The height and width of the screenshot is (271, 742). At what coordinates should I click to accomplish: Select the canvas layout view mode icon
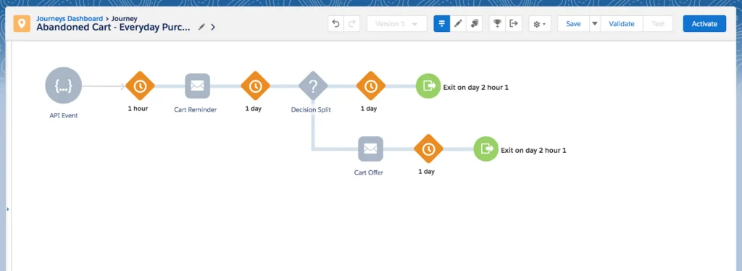442,24
